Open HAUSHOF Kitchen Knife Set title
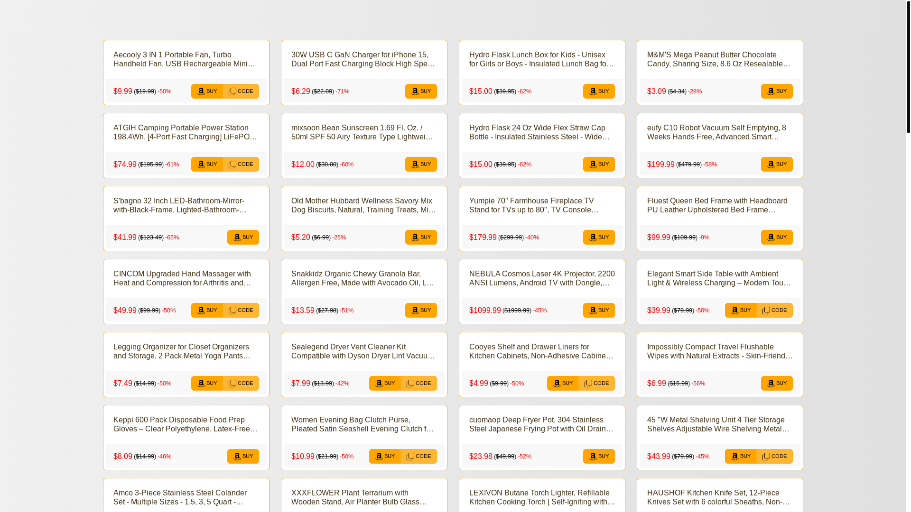The height and width of the screenshot is (512, 911). [720, 497]
